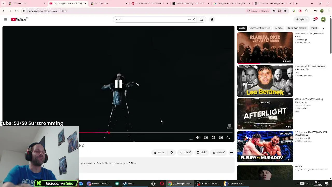The width and height of the screenshot is (332, 187).
Task: Save the video with Uložiť
Action: 202,152
